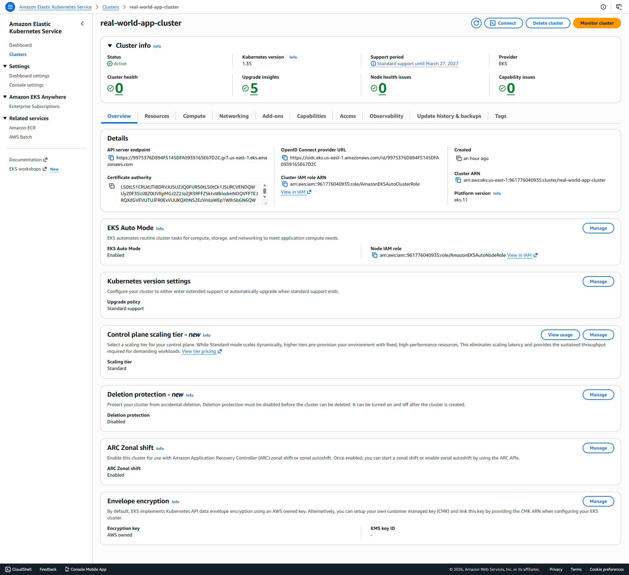Open Amazon Elastic Kubernetes Service breadcrumb
This screenshot has height=575, width=629.
55,7
